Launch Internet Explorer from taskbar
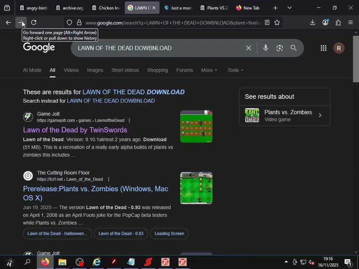 (97, 262)
